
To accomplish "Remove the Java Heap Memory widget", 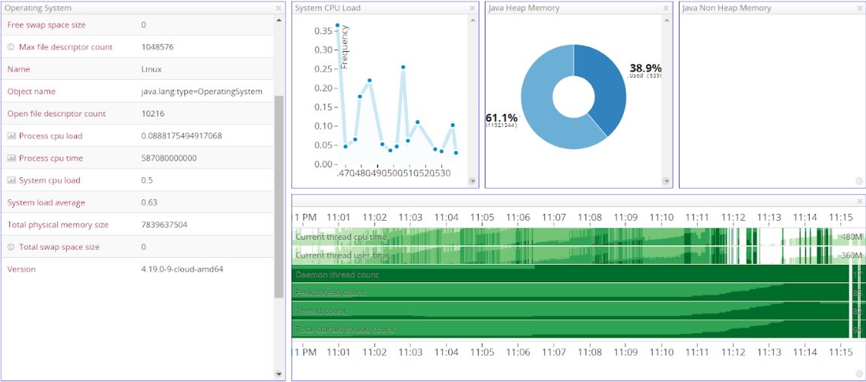I will [667, 8].
